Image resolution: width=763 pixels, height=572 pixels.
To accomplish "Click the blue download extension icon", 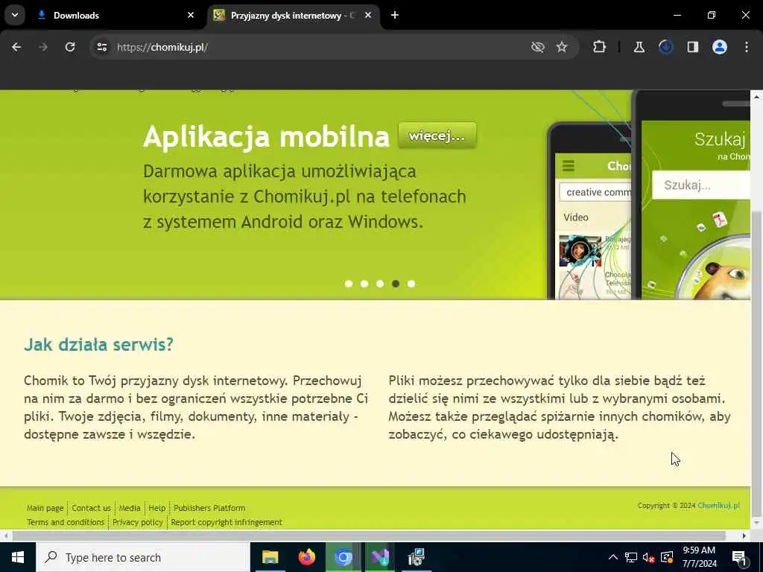I will [x=665, y=47].
